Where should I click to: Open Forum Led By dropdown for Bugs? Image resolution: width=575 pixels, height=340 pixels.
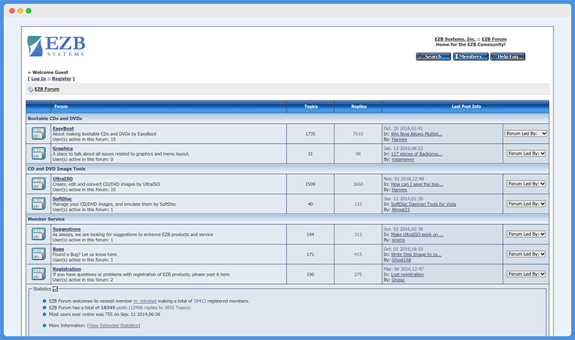[x=526, y=254]
